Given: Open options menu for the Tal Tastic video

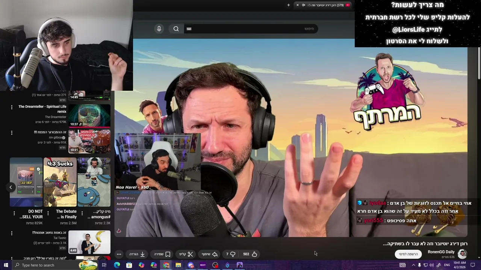Looking at the screenshot, I should pos(12,233).
